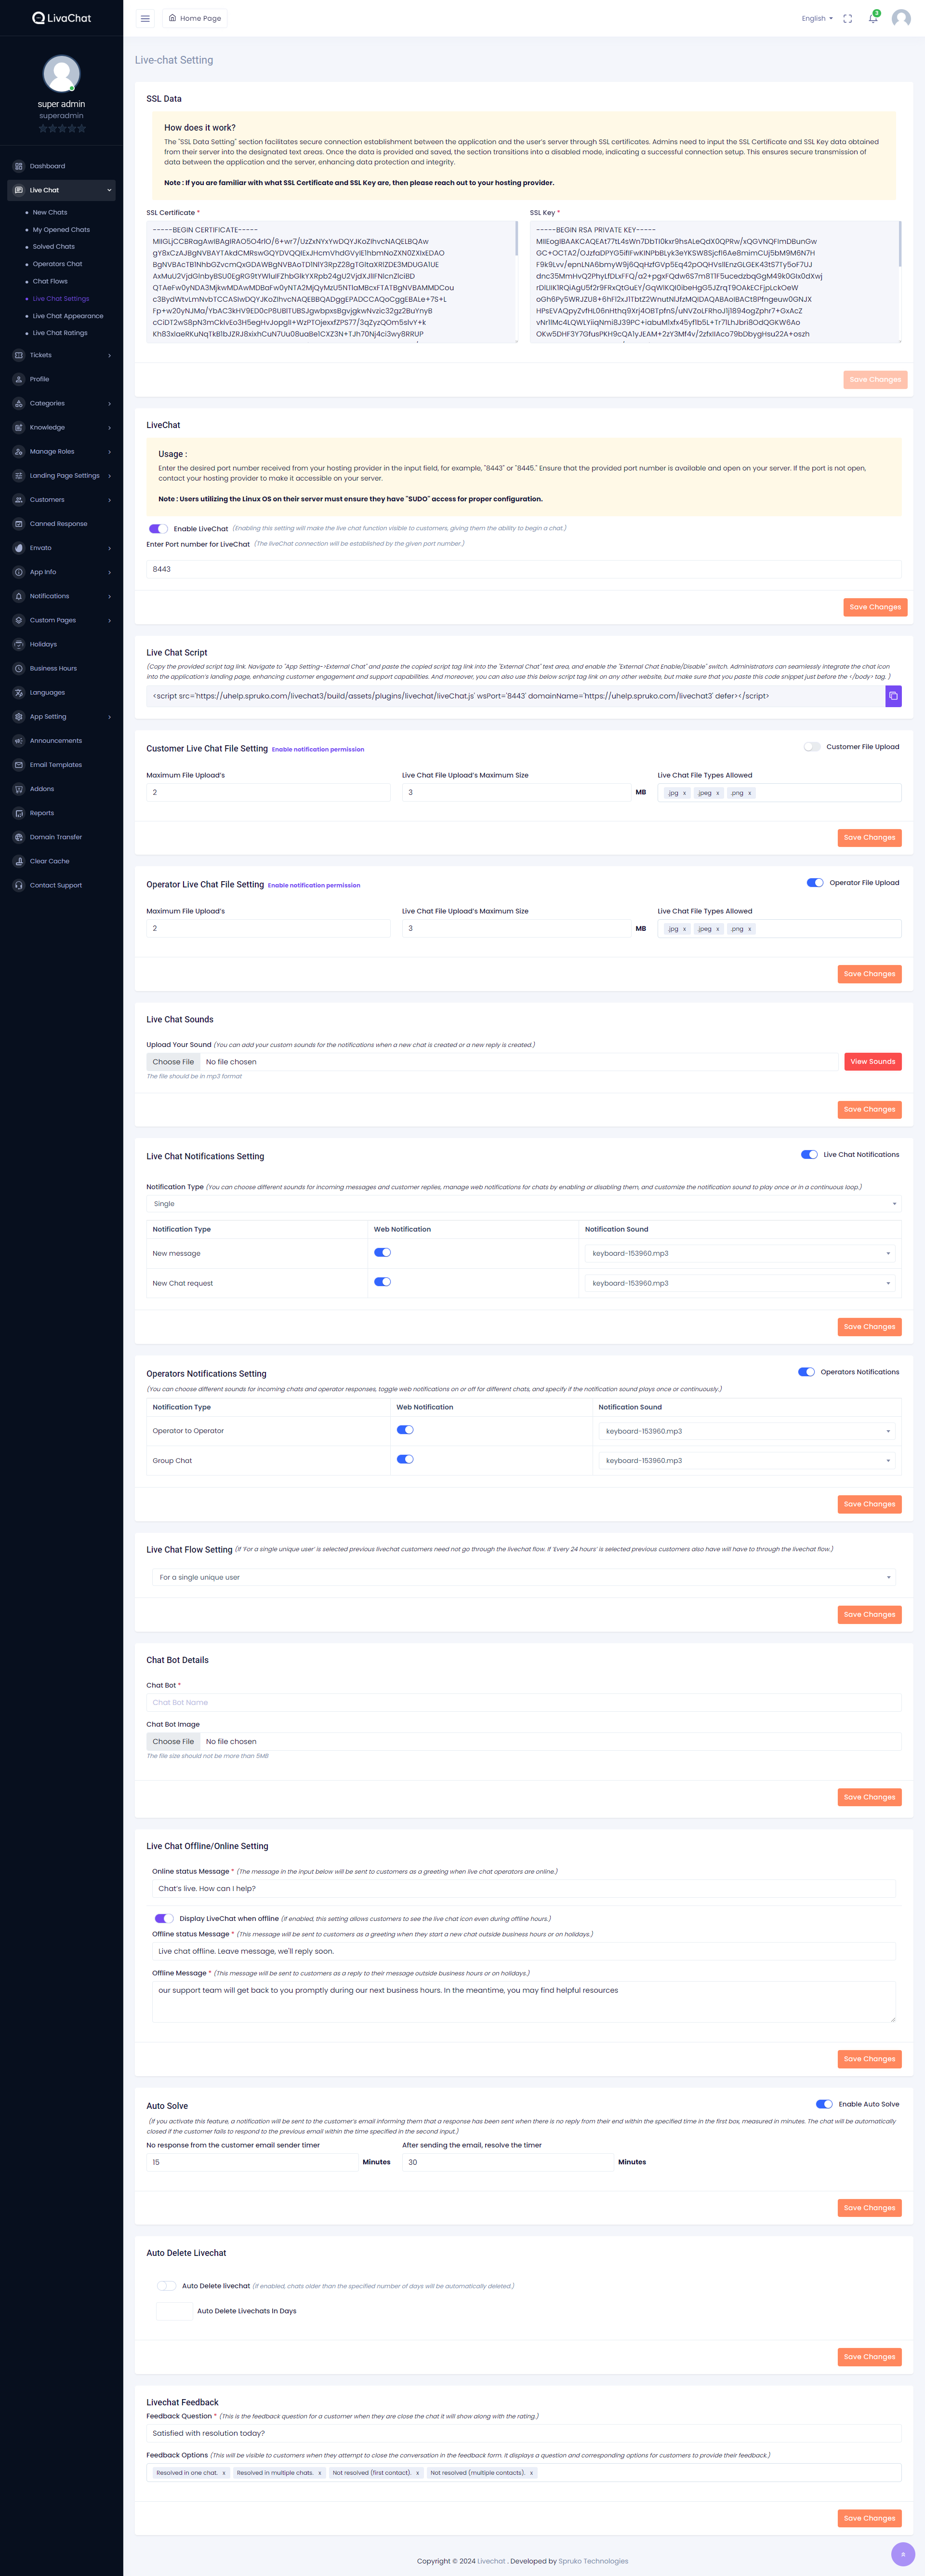Click the fullscreen toggle icon
Image resolution: width=925 pixels, height=2576 pixels.
[848, 18]
